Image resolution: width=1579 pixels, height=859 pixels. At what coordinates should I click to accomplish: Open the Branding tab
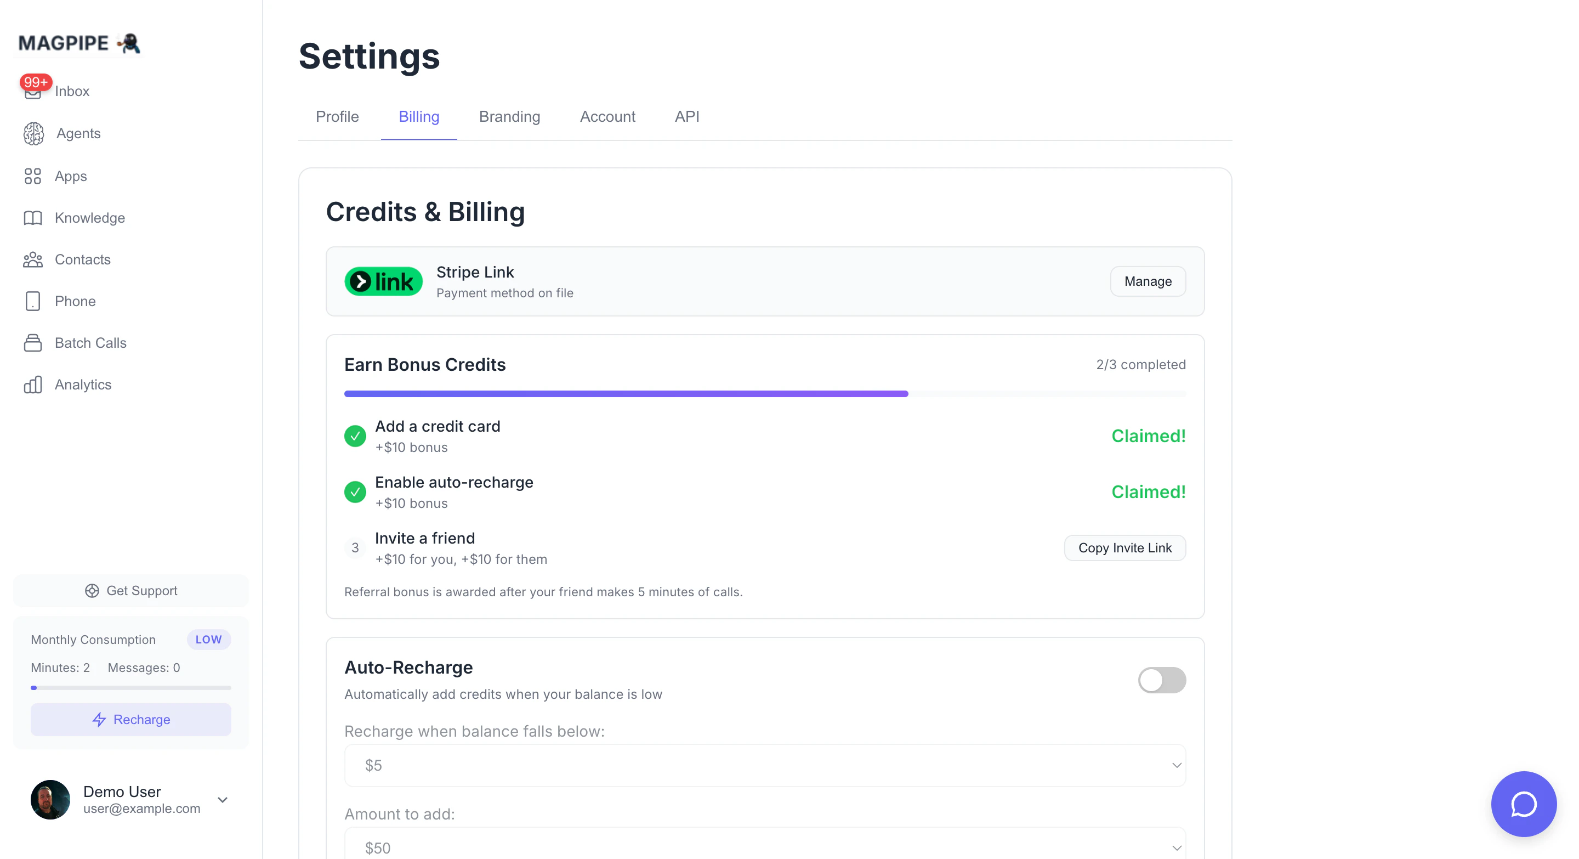tap(509, 116)
